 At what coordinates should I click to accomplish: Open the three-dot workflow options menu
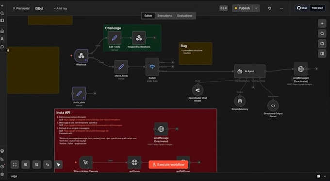point(281,8)
